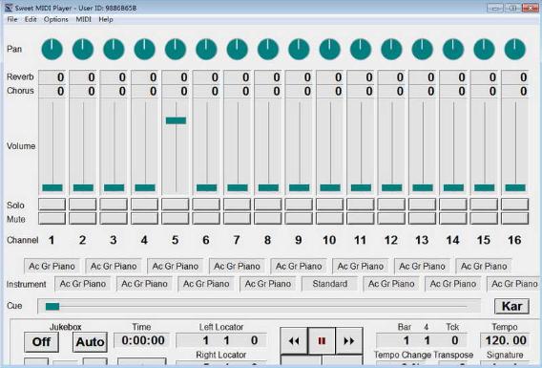Open channel 3 Ac Gr Piano instrument selector
Image resolution: width=542 pixels, height=368 pixels.
point(114,267)
